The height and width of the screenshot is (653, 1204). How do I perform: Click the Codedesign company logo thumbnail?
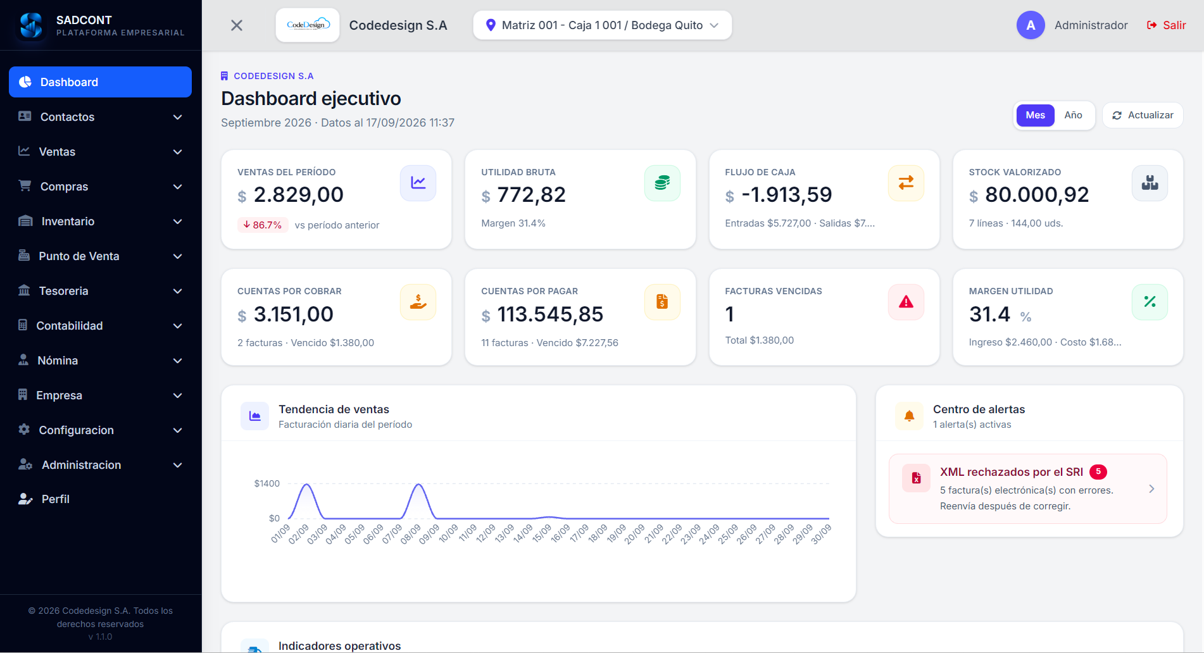coord(308,25)
